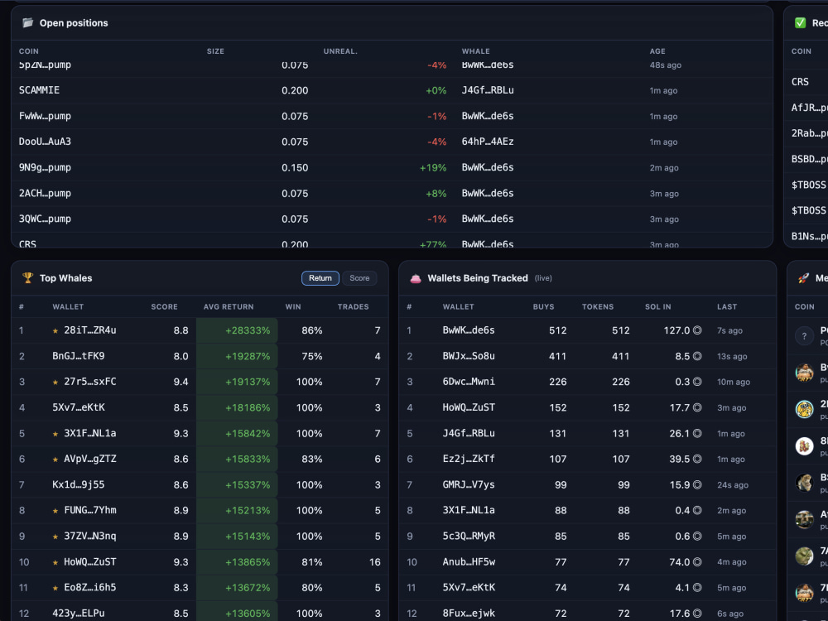Click the 13s ago last-activity cell
Screen dimensions: 828x621
coord(732,356)
